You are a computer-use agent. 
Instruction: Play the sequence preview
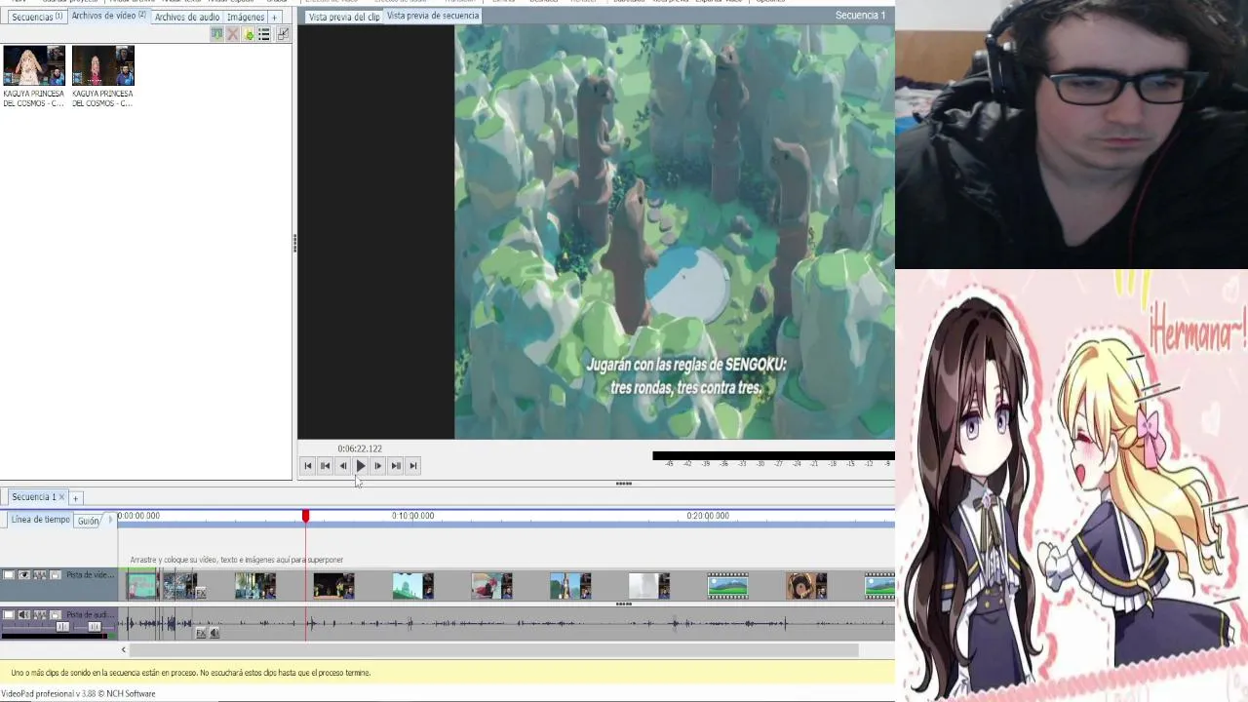(x=361, y=466)
